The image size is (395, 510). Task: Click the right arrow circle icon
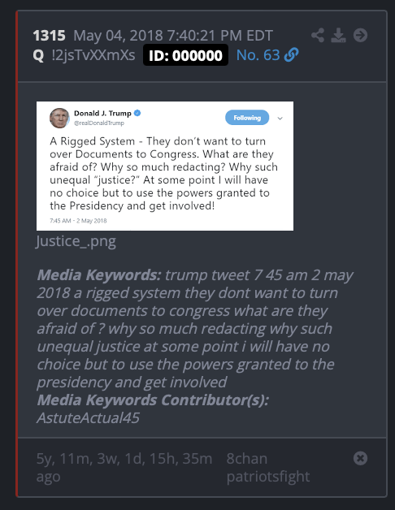[361, 35]
